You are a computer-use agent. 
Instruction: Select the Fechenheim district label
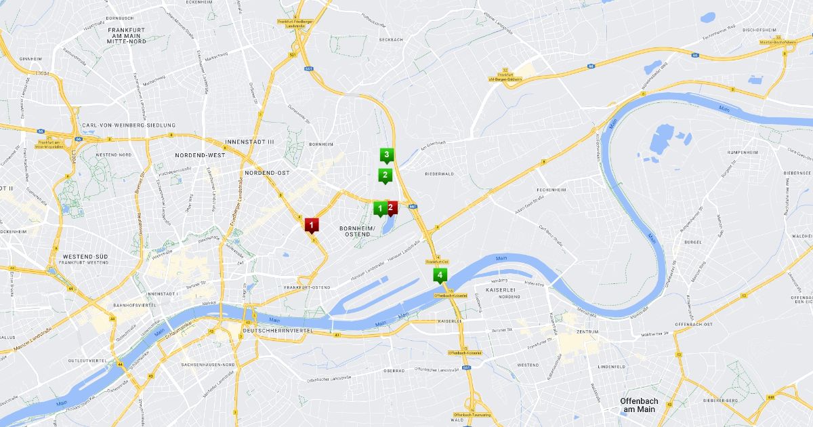point(551,190)
